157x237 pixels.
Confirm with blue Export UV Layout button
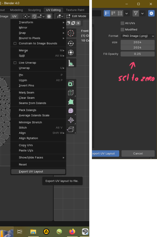[x=105, y=153]
